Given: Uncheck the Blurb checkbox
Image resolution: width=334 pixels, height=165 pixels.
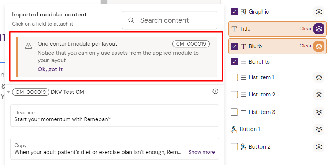Looking at the screenshot, I should click(234, 46).
